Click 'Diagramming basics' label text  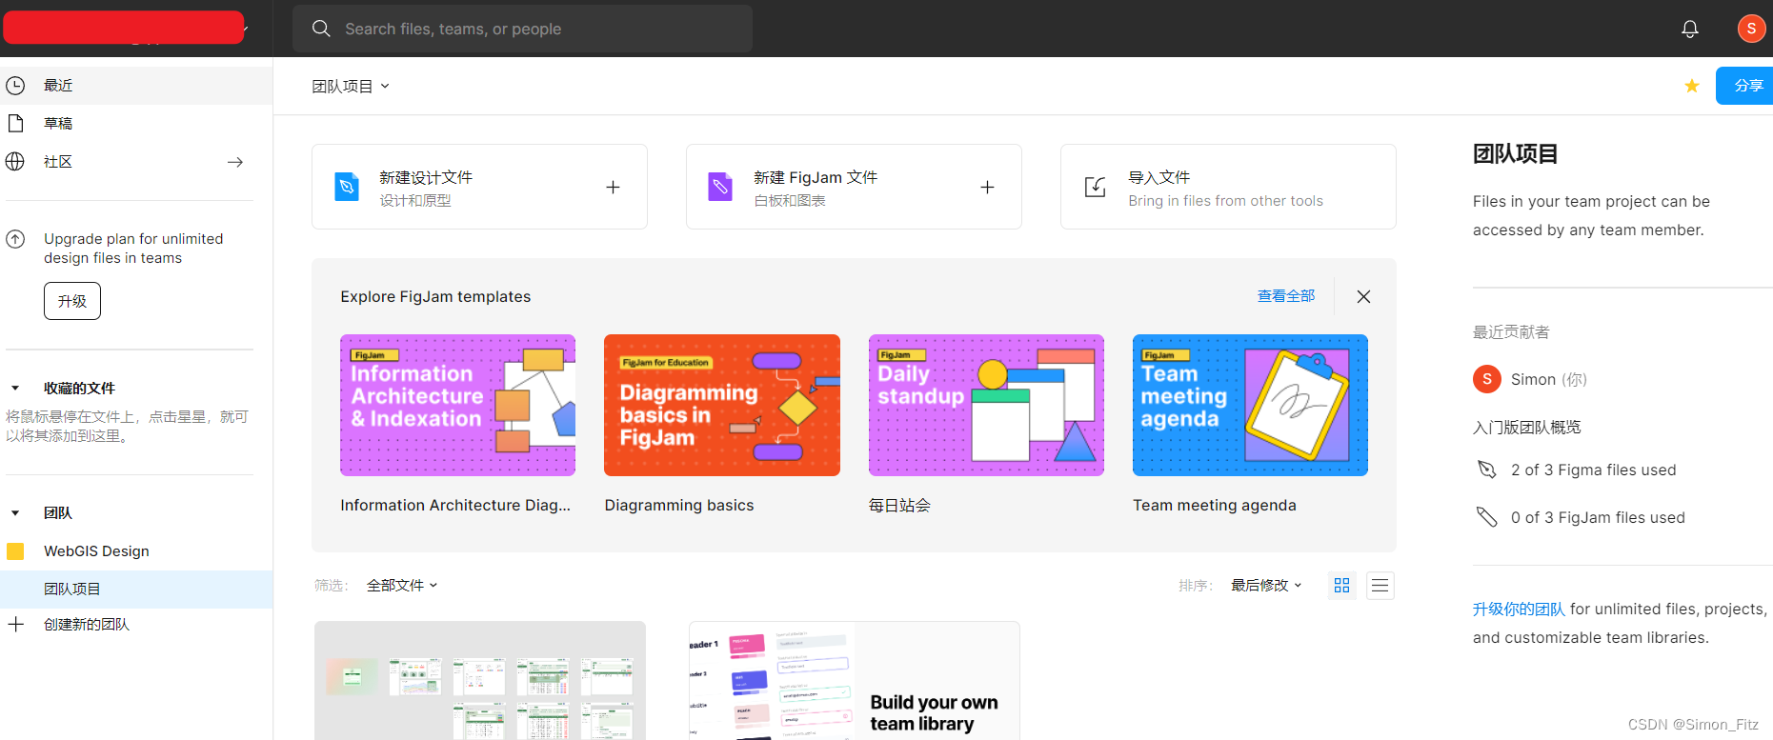(679, 506)
